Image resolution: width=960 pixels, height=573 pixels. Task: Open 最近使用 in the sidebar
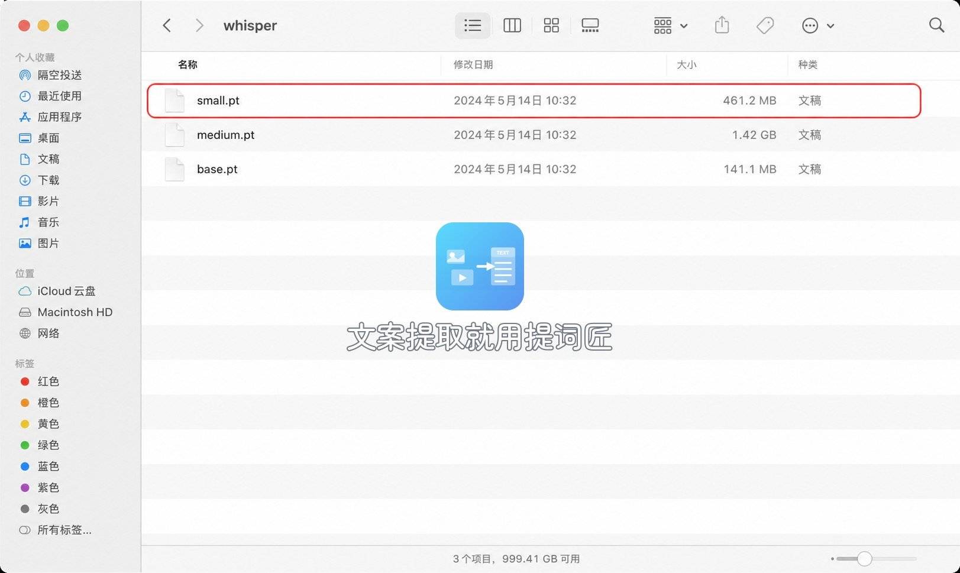pyautogui.click(x=59, y=96)
